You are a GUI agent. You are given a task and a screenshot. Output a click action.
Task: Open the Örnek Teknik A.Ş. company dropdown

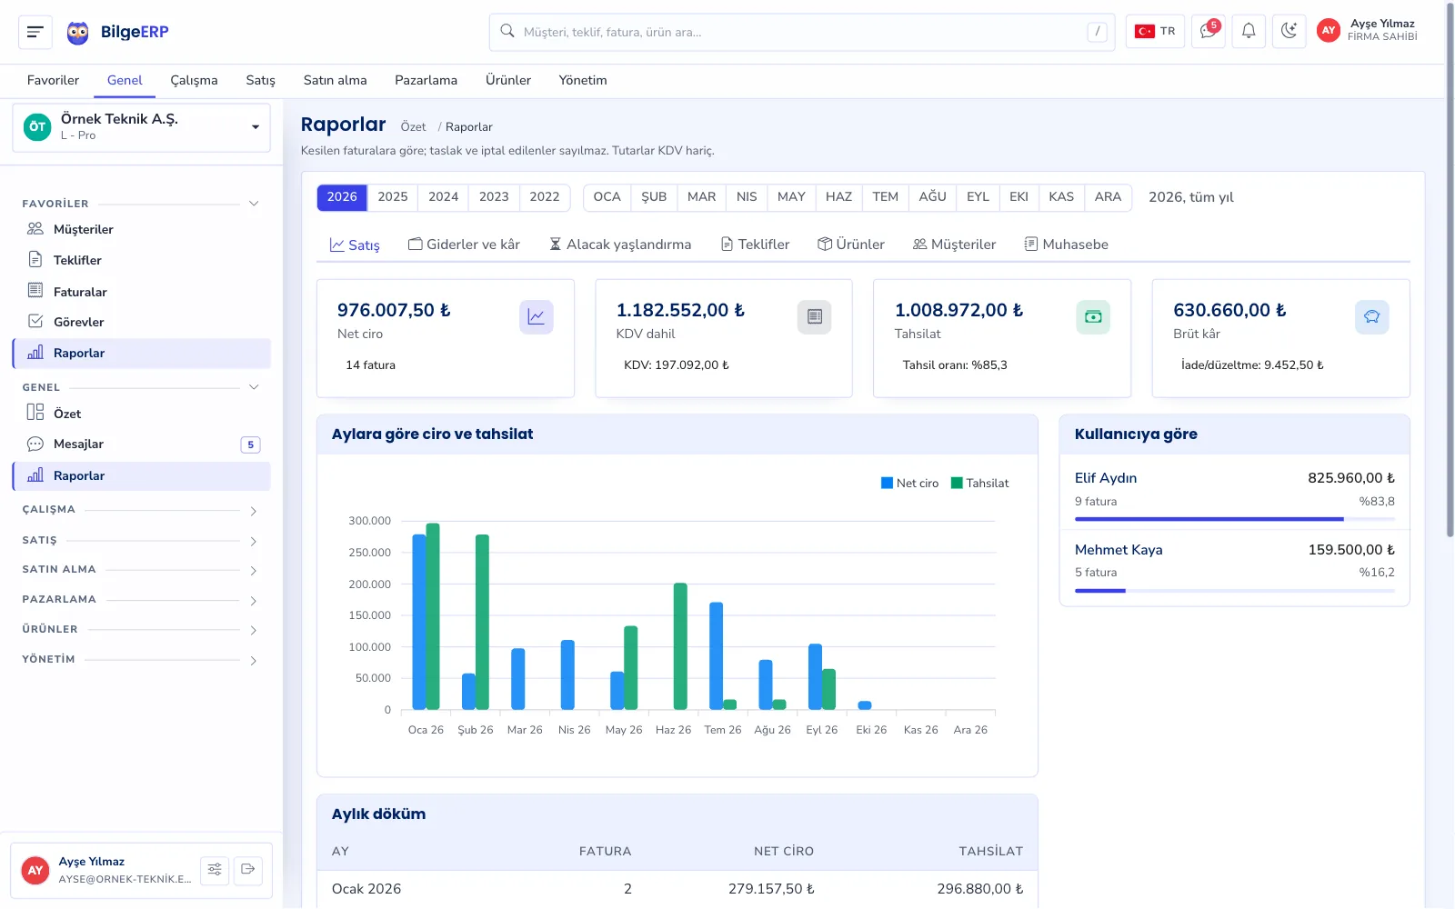(x=142, y=127)
